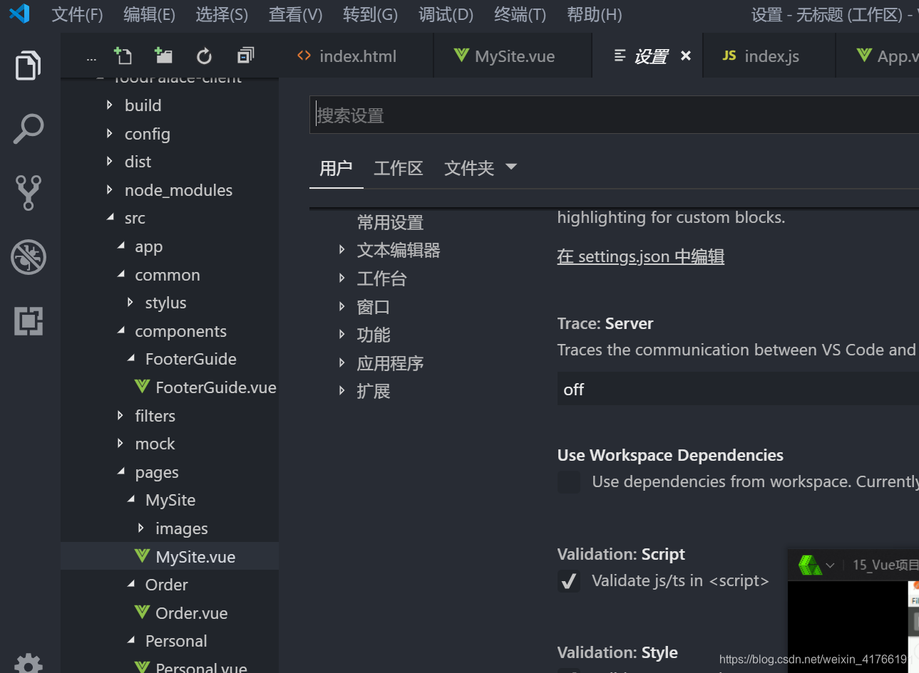Switch to index.js editor tab
Viewport: 919px width, 673px height.
tap(770, 56)
